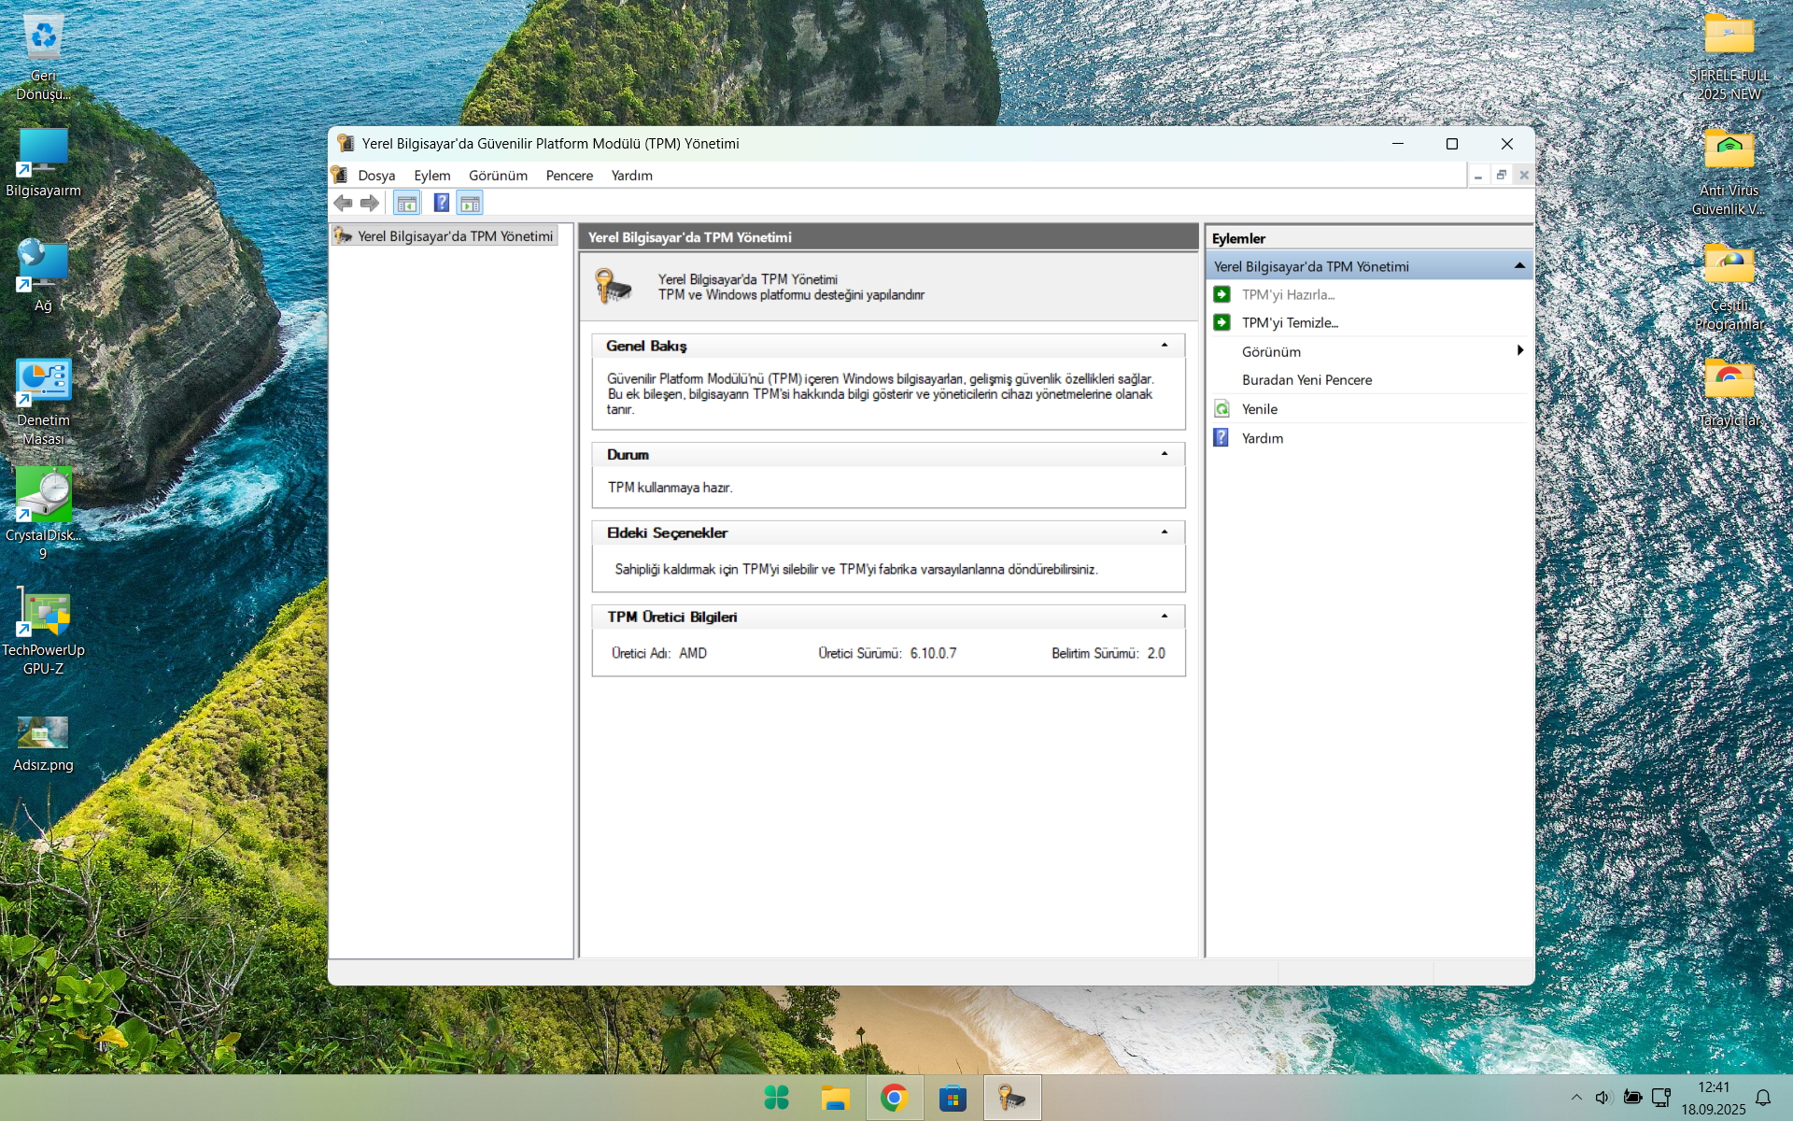Viewport: 1793px width, 1121px height.
Task: Open Google Chrome from the taskbar
Action: [894, 1098]
